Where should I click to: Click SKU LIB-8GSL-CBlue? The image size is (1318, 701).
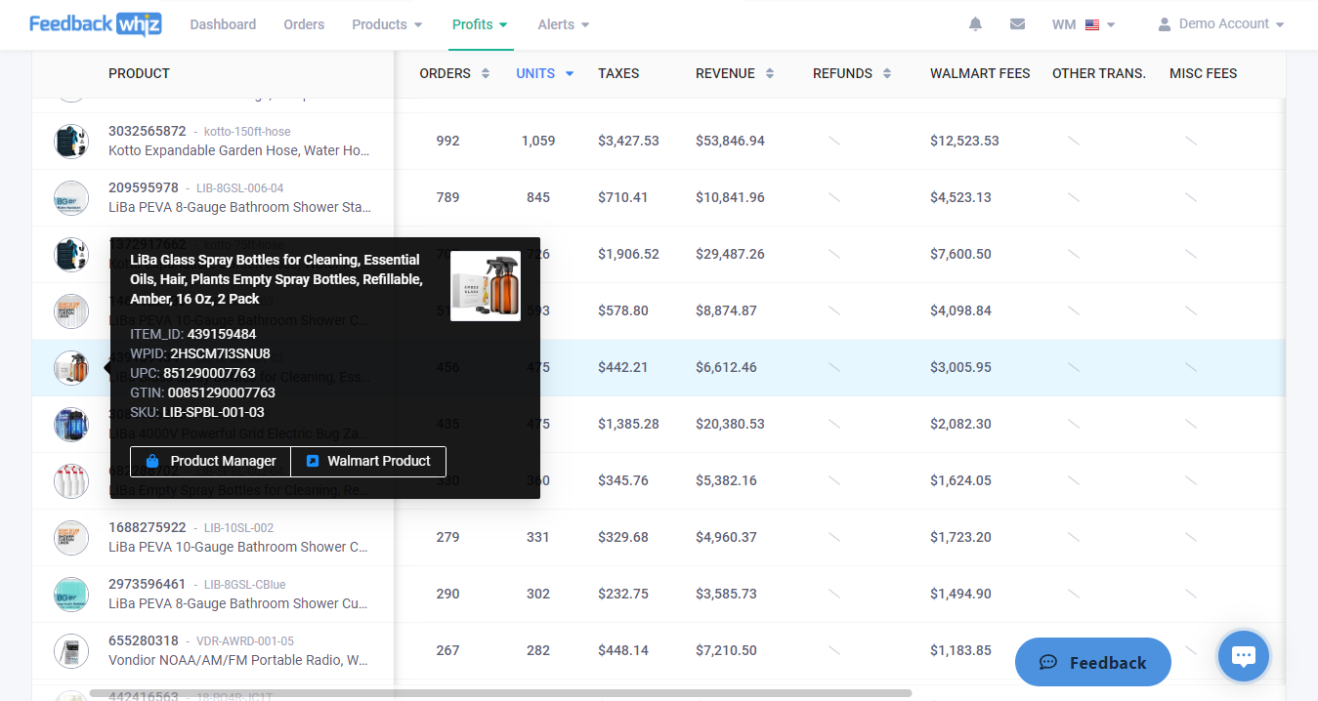click(245, 585)
